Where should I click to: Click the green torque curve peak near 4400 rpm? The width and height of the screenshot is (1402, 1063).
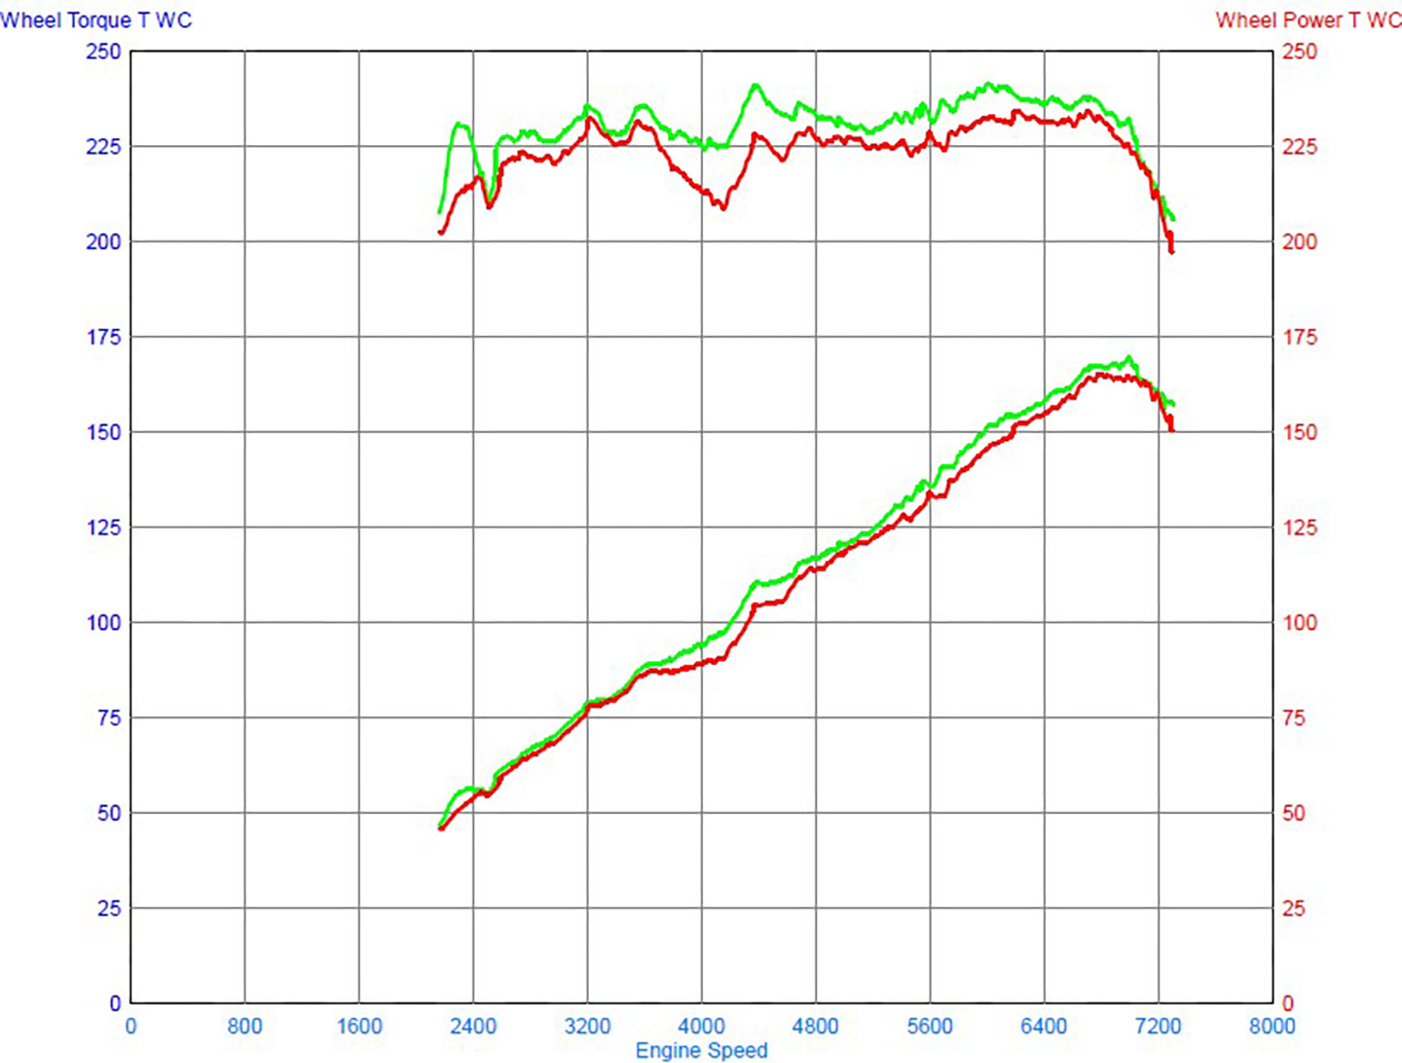click(x=756, y=87)
